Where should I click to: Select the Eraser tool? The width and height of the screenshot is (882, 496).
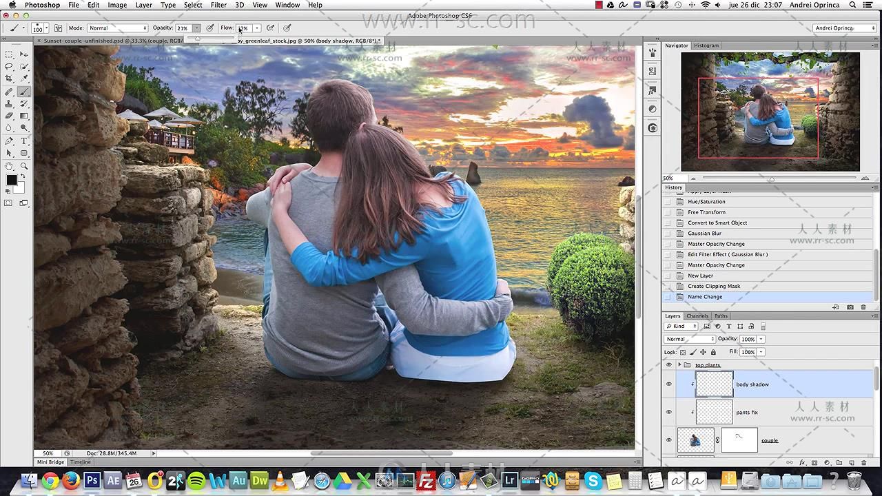tap(9, 116)
